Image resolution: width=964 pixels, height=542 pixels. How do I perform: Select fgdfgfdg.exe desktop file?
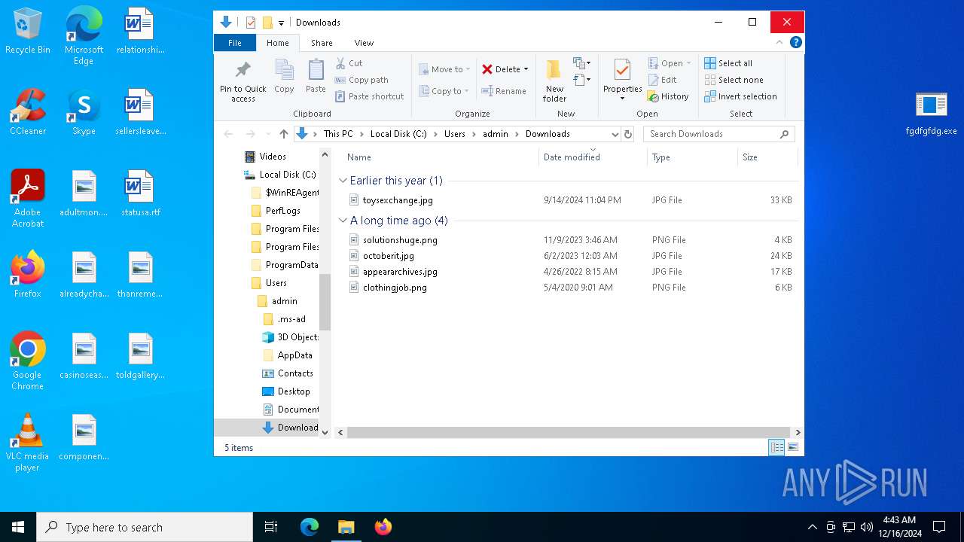(931, 113)
